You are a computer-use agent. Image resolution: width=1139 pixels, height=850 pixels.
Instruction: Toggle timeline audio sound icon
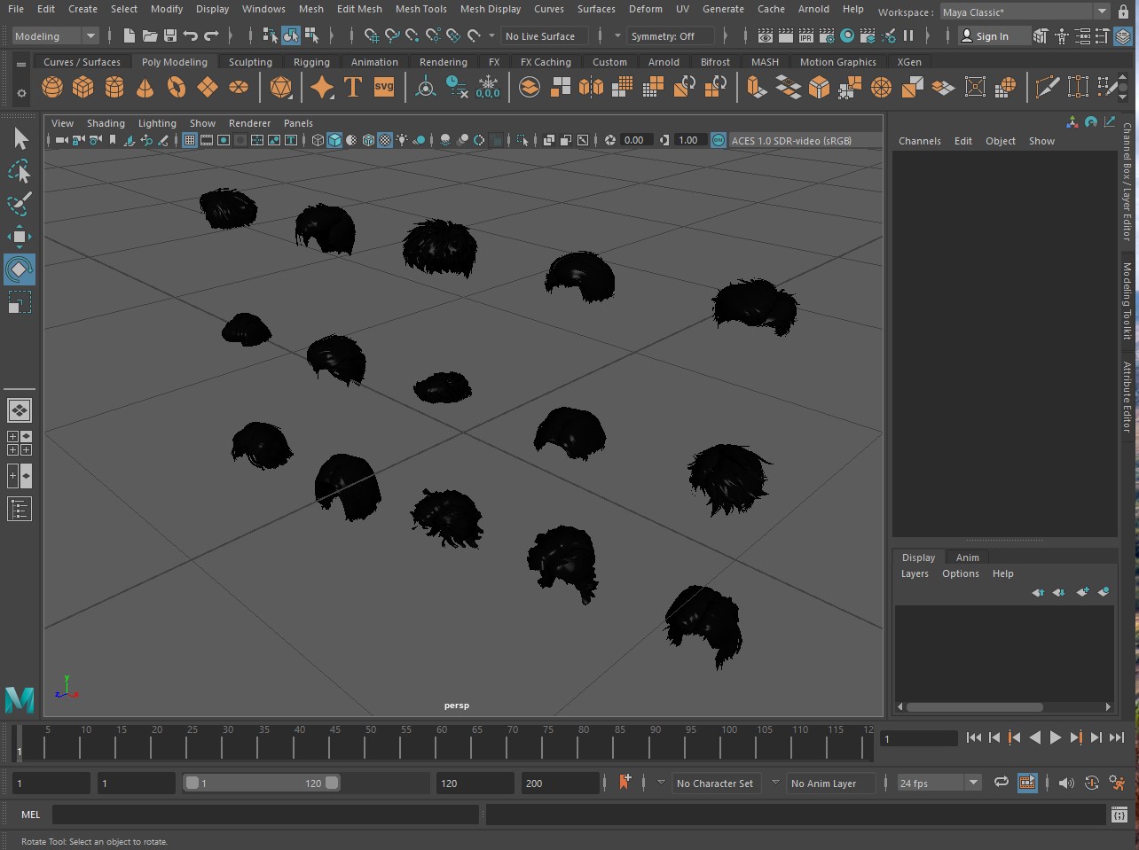[1066, 783]
